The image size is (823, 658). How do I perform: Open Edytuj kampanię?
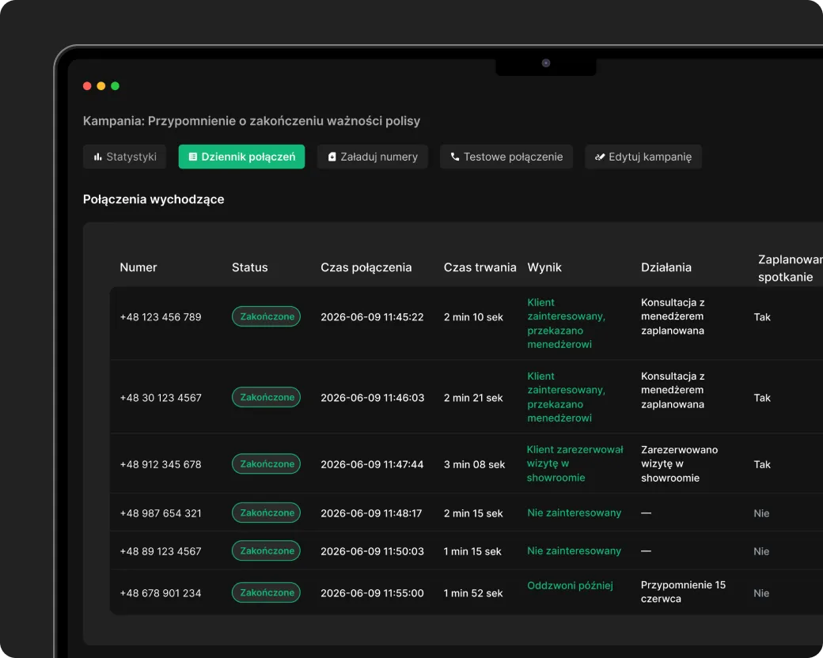pyautogui.click(x=643, y=157)
